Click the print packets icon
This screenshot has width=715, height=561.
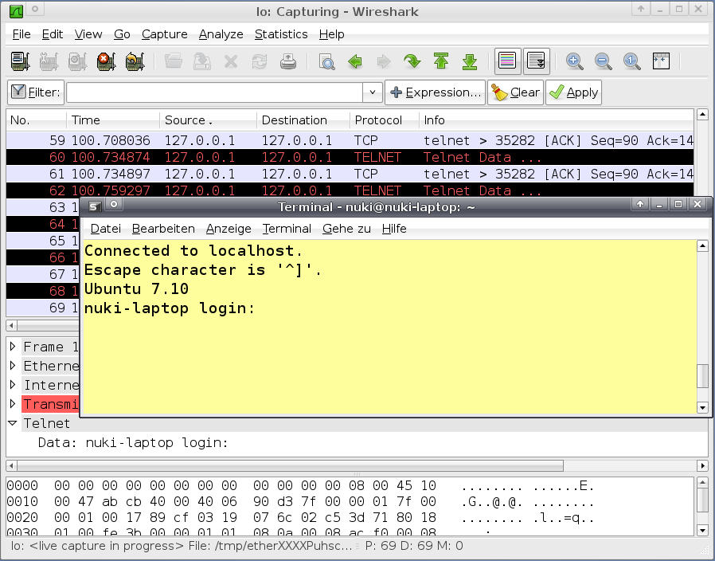coord(288,61)
